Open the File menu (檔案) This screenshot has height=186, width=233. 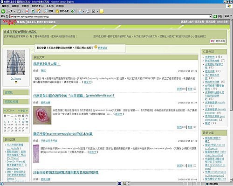pyautogui.click(x=5, y=6)
